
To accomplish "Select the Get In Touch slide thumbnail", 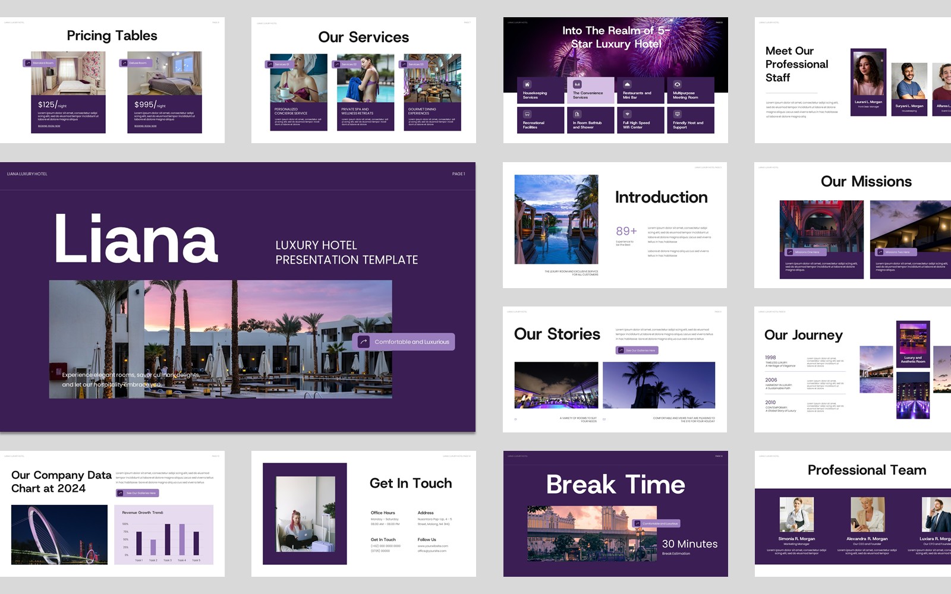I will coord(363,514).
